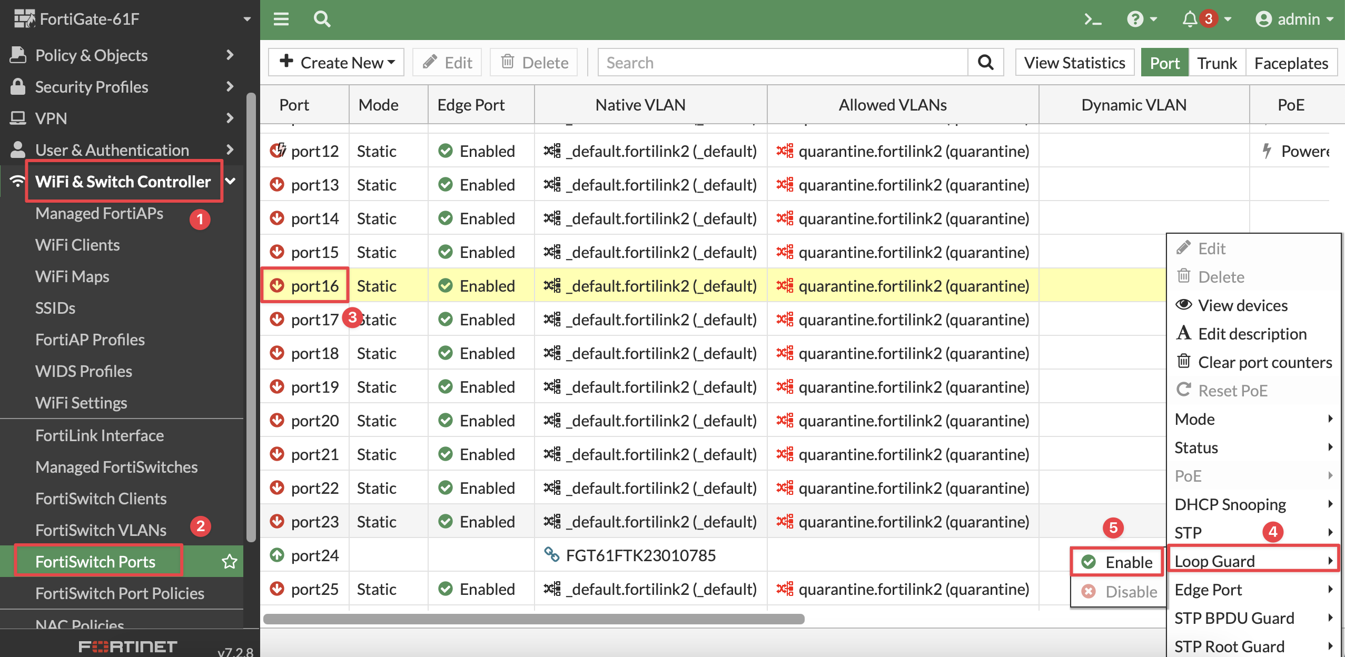The height and width of the screenshot is (657, 1345).
Task: Click the Powered PoE lightning icon
Action: 1267,151
